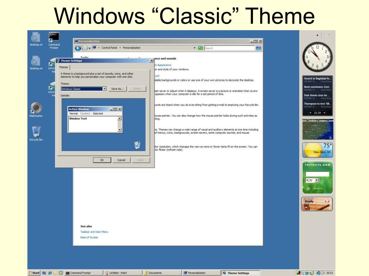Switch to the Documents taskbar button

(162, 273)
